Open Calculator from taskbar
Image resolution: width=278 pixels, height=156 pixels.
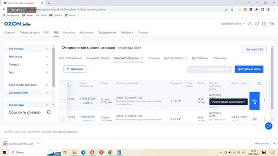click(x=119, y=152)
